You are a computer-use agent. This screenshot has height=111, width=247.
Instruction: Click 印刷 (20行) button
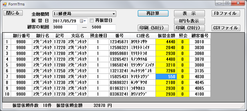coord(189,28)
